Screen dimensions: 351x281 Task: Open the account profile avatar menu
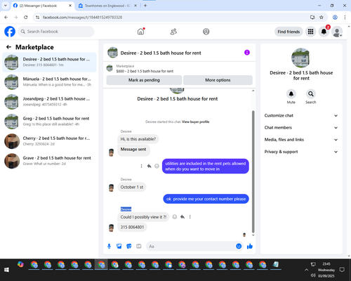pyautogui.click(x=337, y=32)
